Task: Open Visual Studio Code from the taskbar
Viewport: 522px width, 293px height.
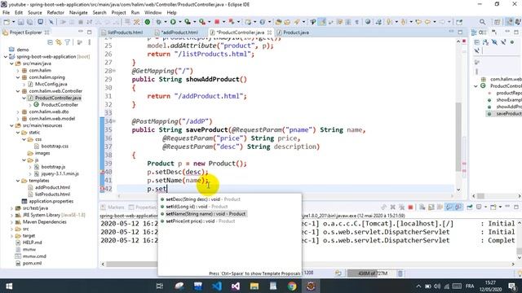Action: pyautogui.click(x=217, y=286)
